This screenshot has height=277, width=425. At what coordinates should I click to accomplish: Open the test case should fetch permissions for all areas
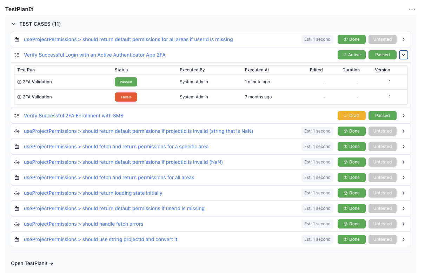coord(109,178)
